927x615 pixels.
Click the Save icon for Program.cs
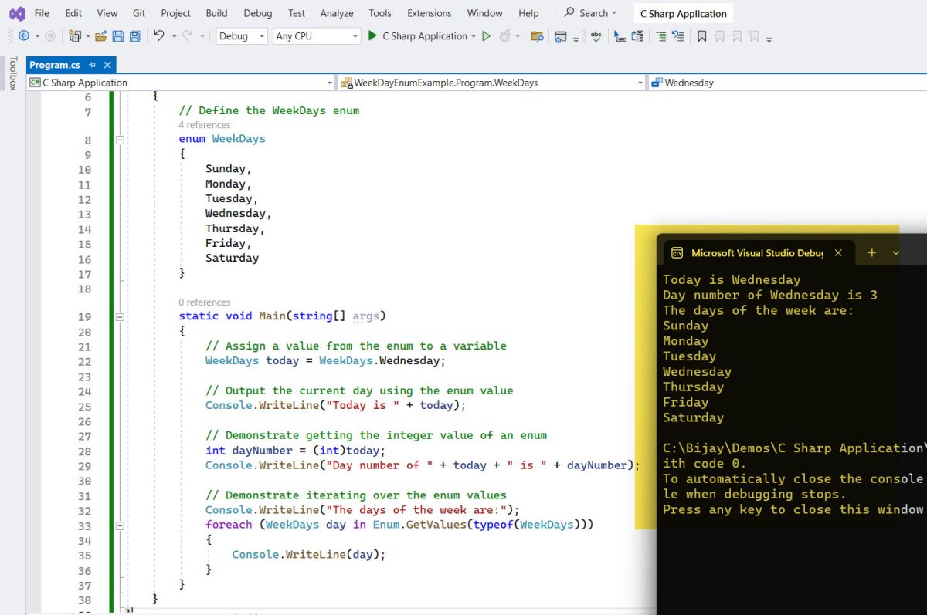tap(119, 36)
